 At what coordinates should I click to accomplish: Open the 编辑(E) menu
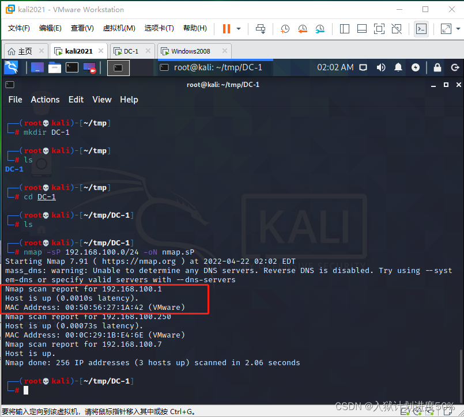click(50, 28)
